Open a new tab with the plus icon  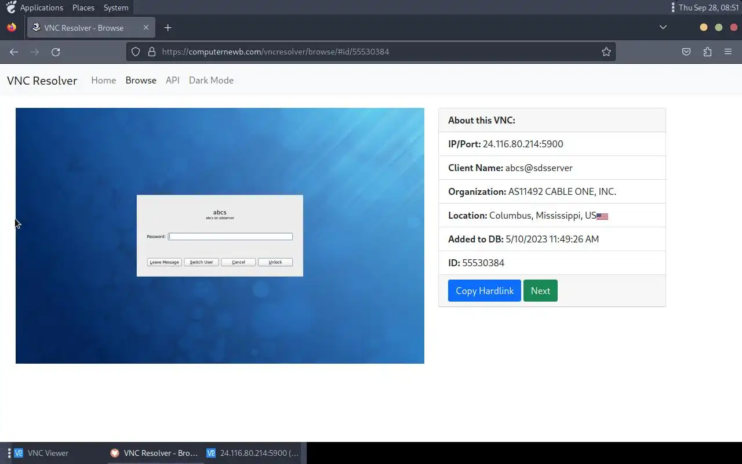pos(168,27)
